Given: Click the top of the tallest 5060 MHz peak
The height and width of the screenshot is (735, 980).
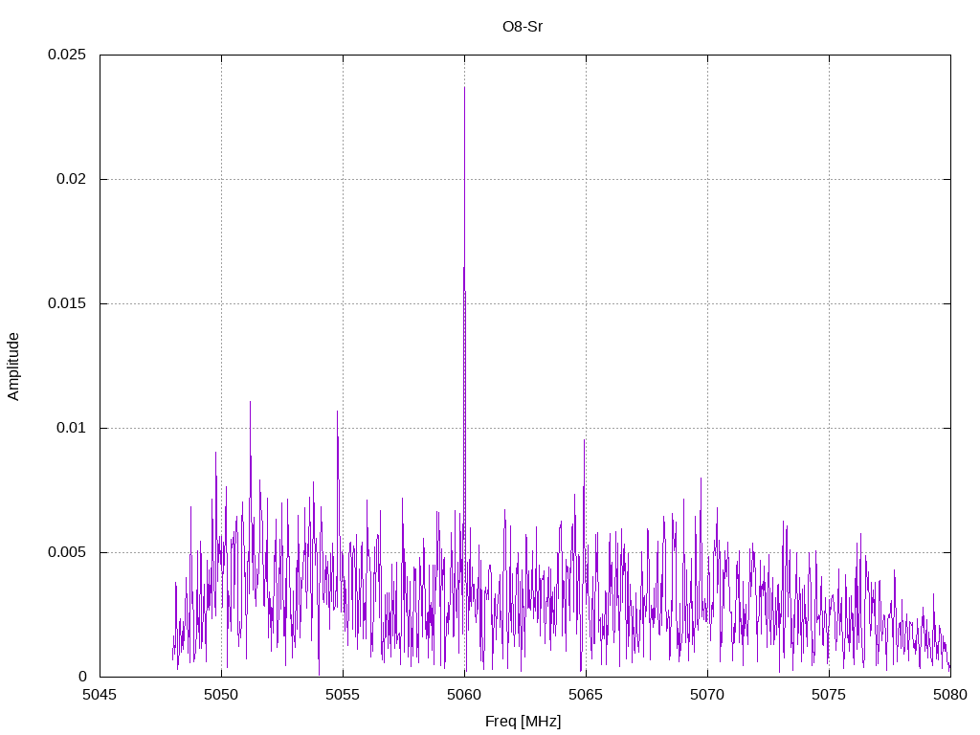Looking at the screenshot, I should pyautogui.click(x=464, y=88).
